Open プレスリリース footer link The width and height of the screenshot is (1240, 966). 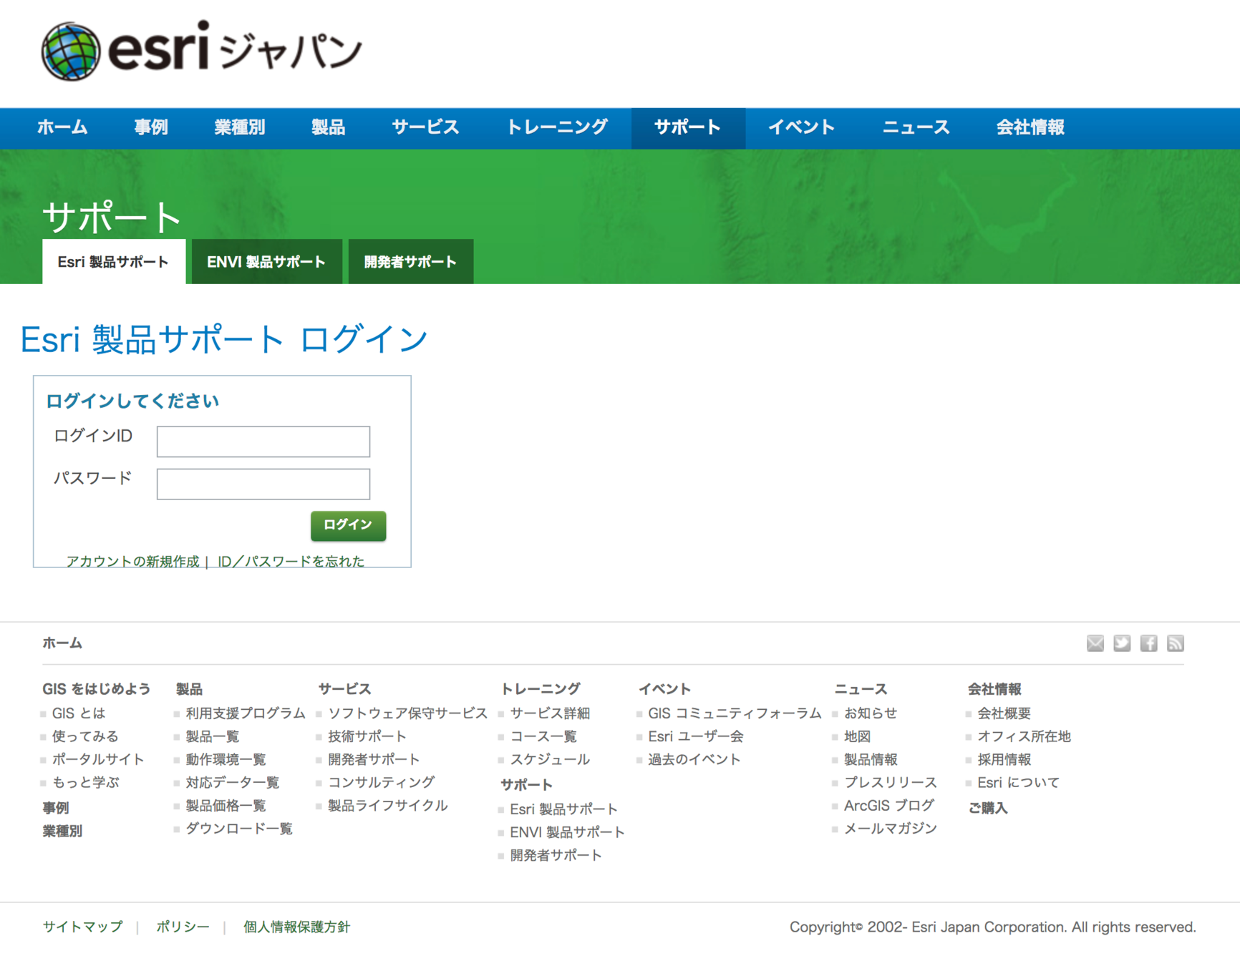pyautogui.click(x=890, y=782)
